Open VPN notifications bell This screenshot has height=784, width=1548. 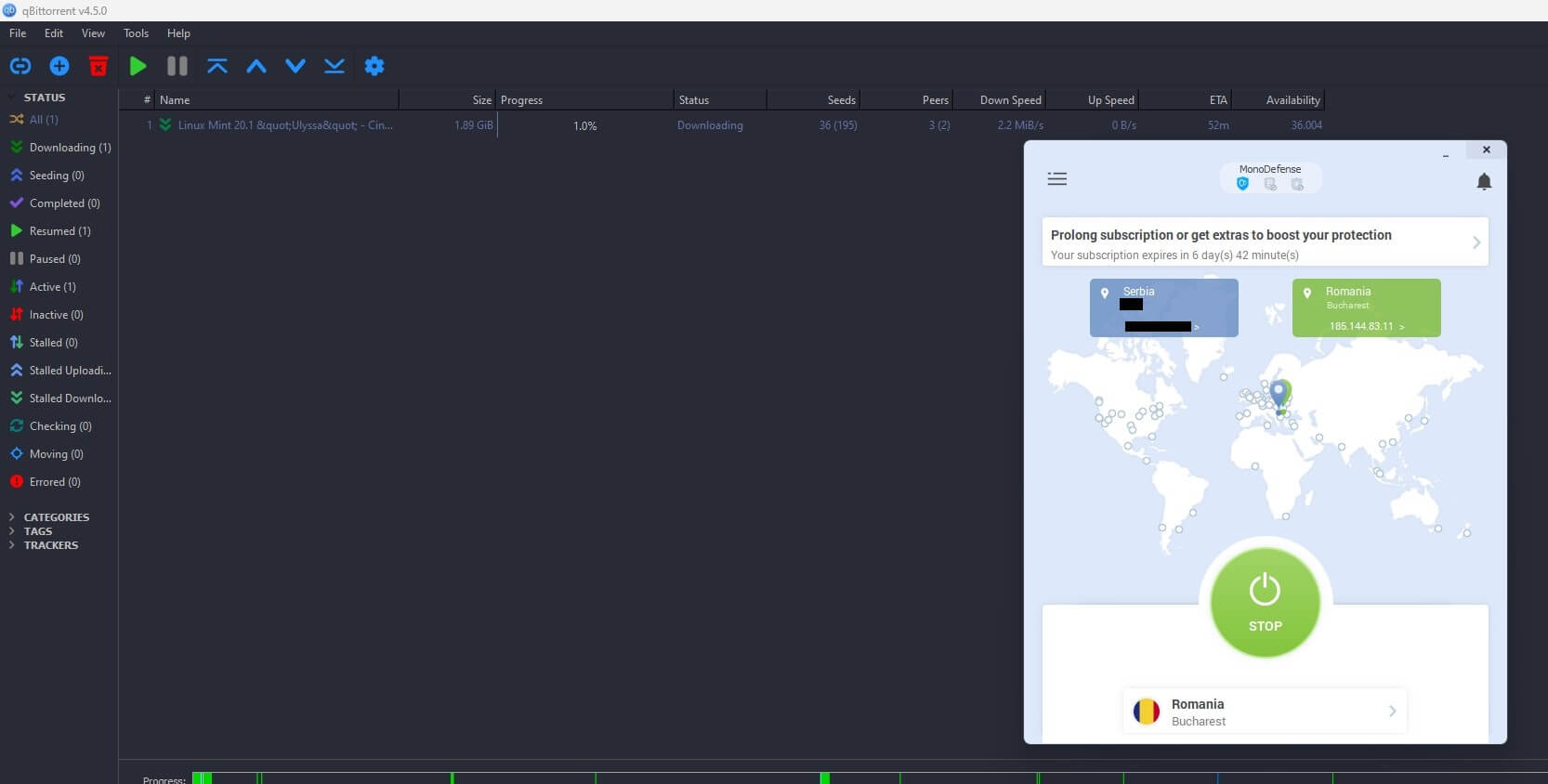1484,182
